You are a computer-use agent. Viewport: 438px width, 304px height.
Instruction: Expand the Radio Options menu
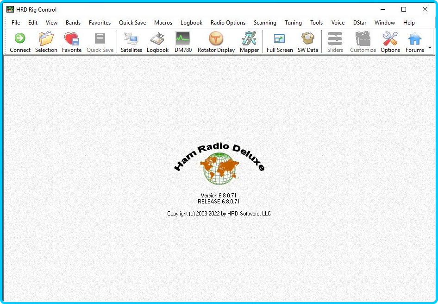228,23
